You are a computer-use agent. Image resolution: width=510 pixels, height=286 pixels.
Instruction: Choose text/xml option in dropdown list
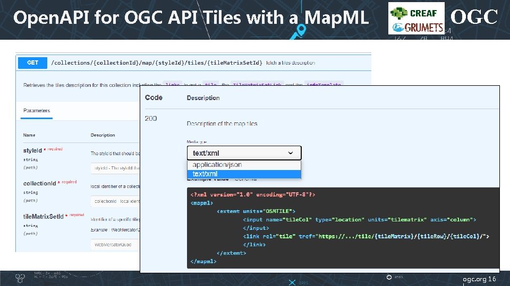(244, 174)
